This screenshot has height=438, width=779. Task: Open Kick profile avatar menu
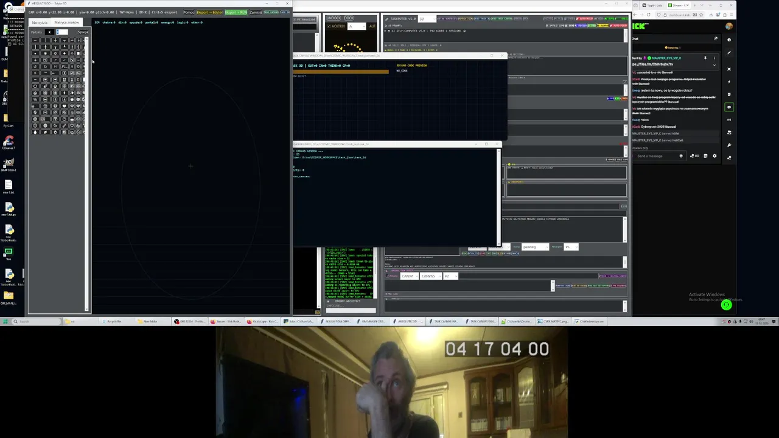tap(729, 26)
